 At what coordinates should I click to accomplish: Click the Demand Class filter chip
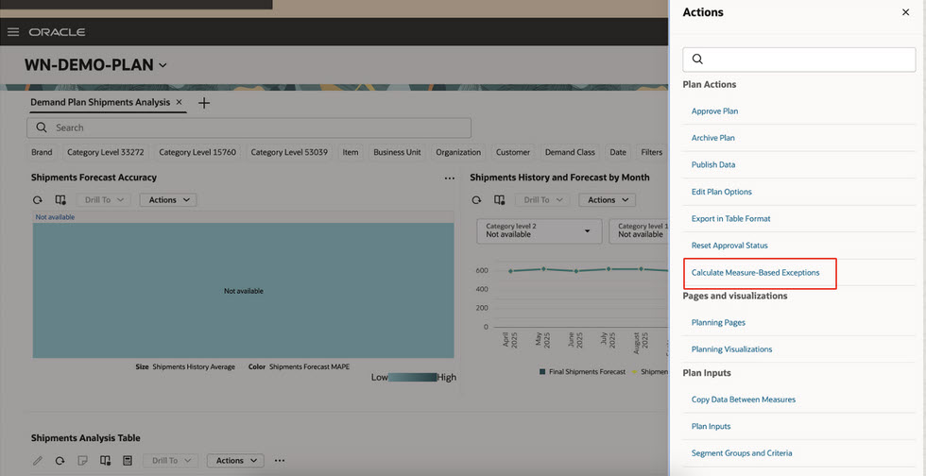coord(570,152)
